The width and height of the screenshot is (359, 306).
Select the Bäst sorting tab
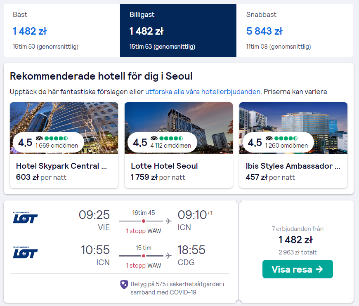62,30
